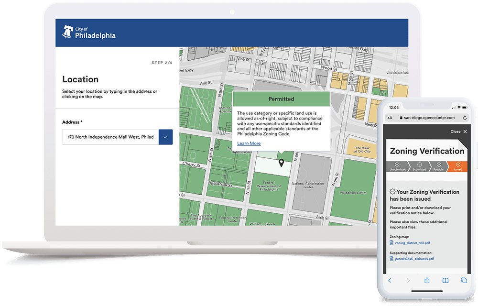Select the Payable status step
Screen dimensions: 478x307
point(438,166)
